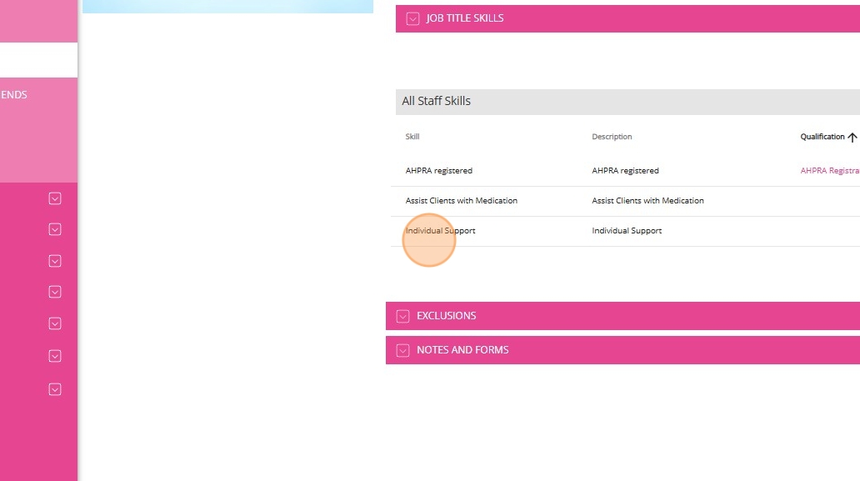The image size is (860, 481).
Task: Expand the last chevron in left sidebar
Action: [55, 389]
